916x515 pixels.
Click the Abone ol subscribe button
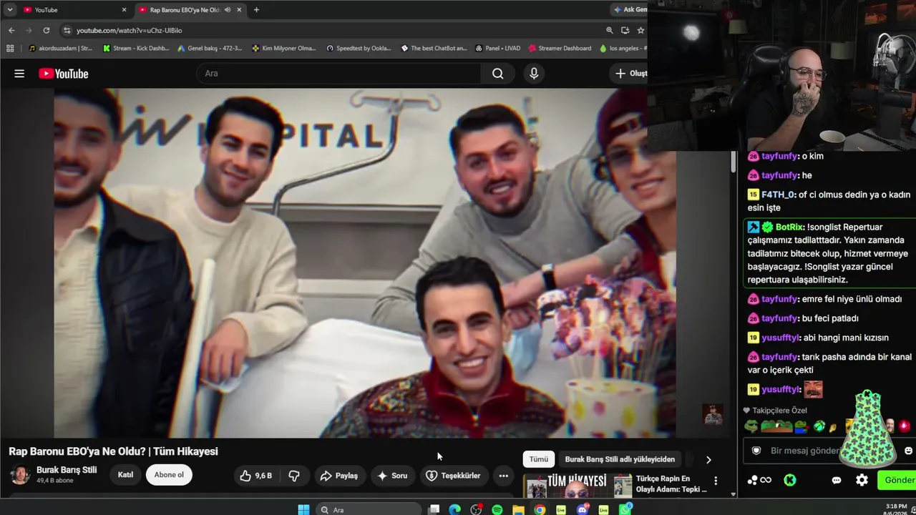[169, 475]
